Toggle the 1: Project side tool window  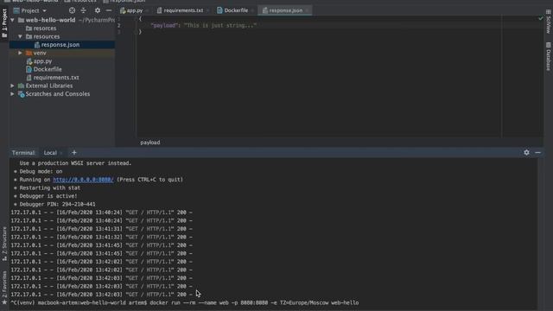[4, 23]
